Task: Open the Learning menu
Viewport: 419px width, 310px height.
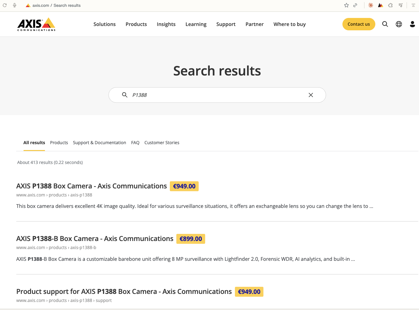Action: coord(196,24)
